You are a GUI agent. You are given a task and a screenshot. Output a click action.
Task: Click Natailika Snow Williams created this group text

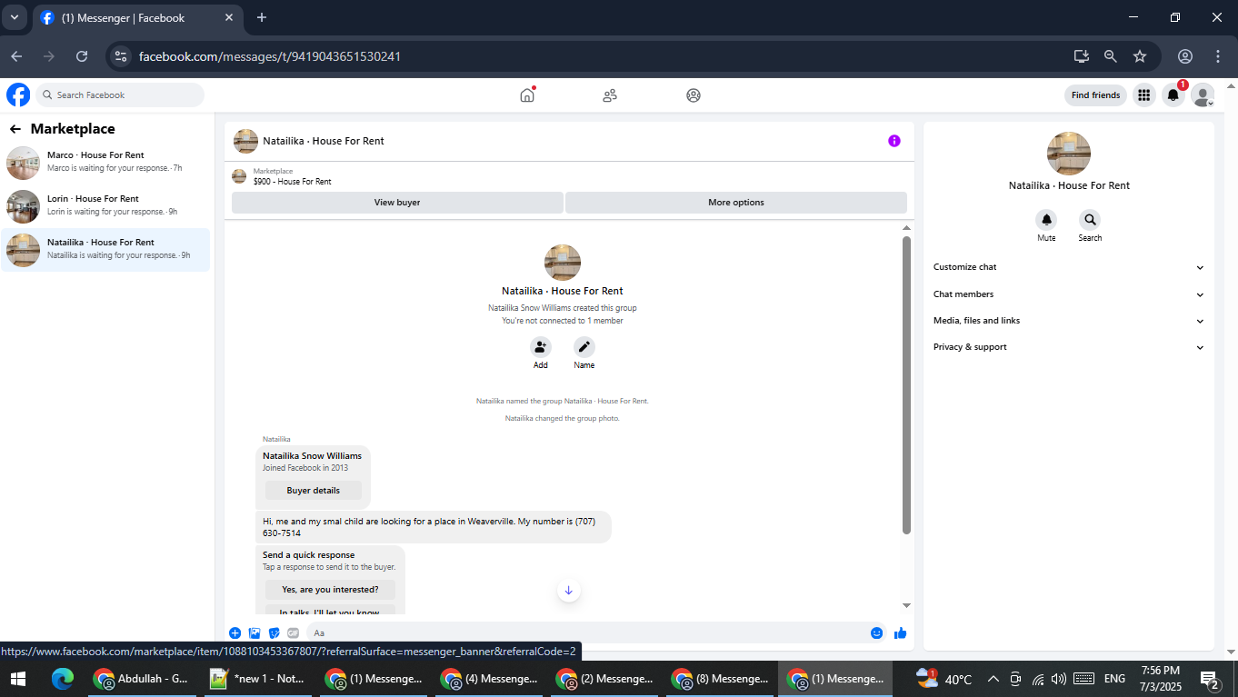[563, 308]
